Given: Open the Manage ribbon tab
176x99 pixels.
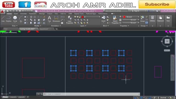Looking at the screenshot, I should (42, 14).
